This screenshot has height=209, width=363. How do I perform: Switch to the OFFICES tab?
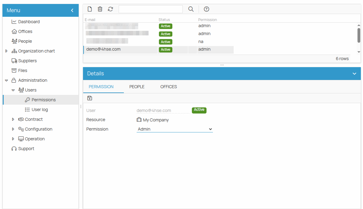click(x=168, y=87)
